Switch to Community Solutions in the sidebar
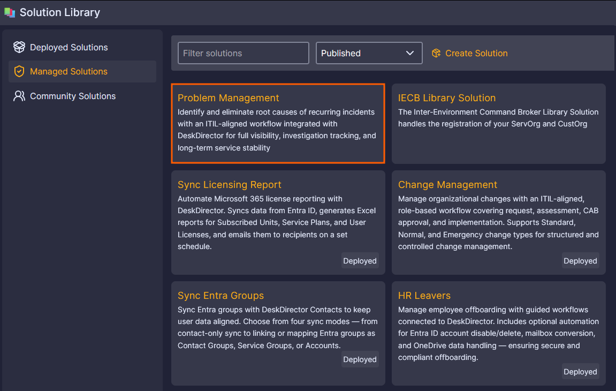The image size is (616, 391). click(73, 96)
